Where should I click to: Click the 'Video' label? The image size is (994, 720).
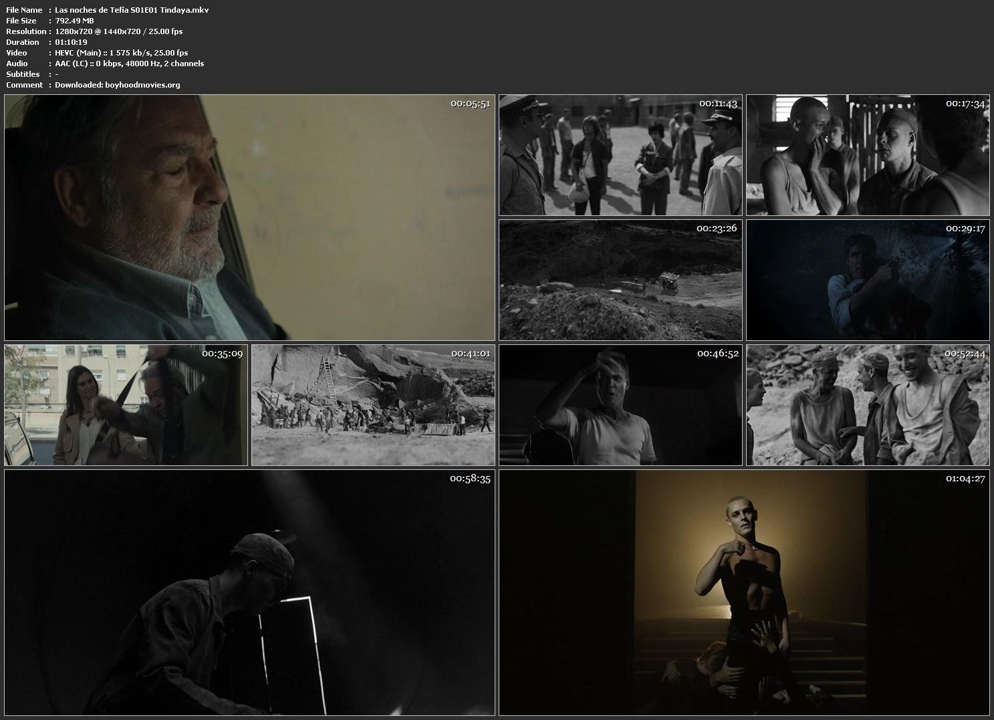pyautogui.click(x=17, y=53)
